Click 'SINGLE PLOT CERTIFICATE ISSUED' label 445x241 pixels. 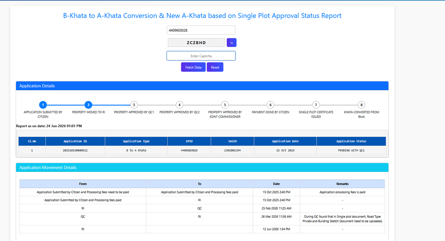point(316,114)
